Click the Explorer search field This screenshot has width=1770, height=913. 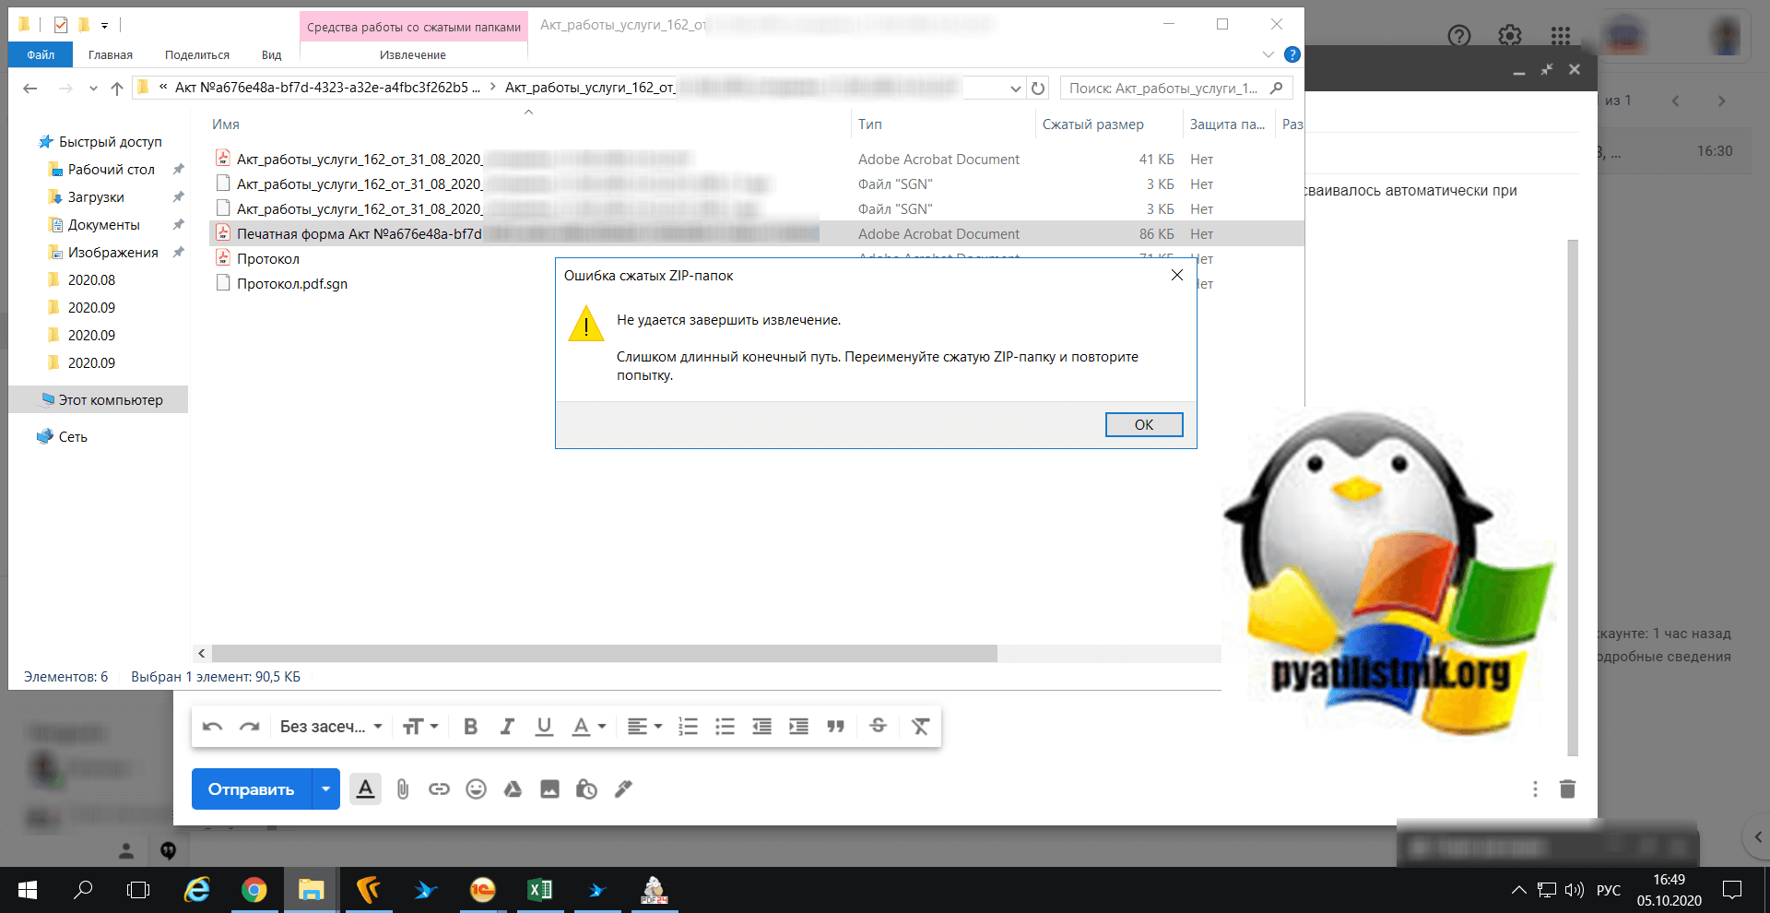[1176, 89]
